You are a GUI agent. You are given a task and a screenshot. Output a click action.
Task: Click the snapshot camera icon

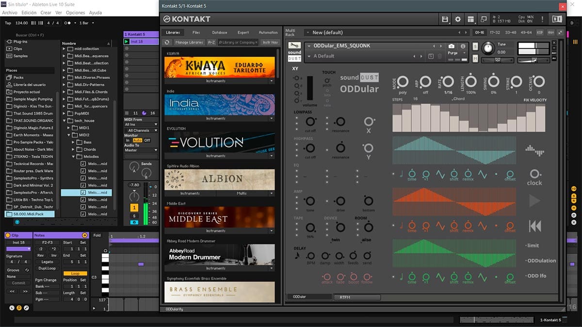tap(452, 46)
